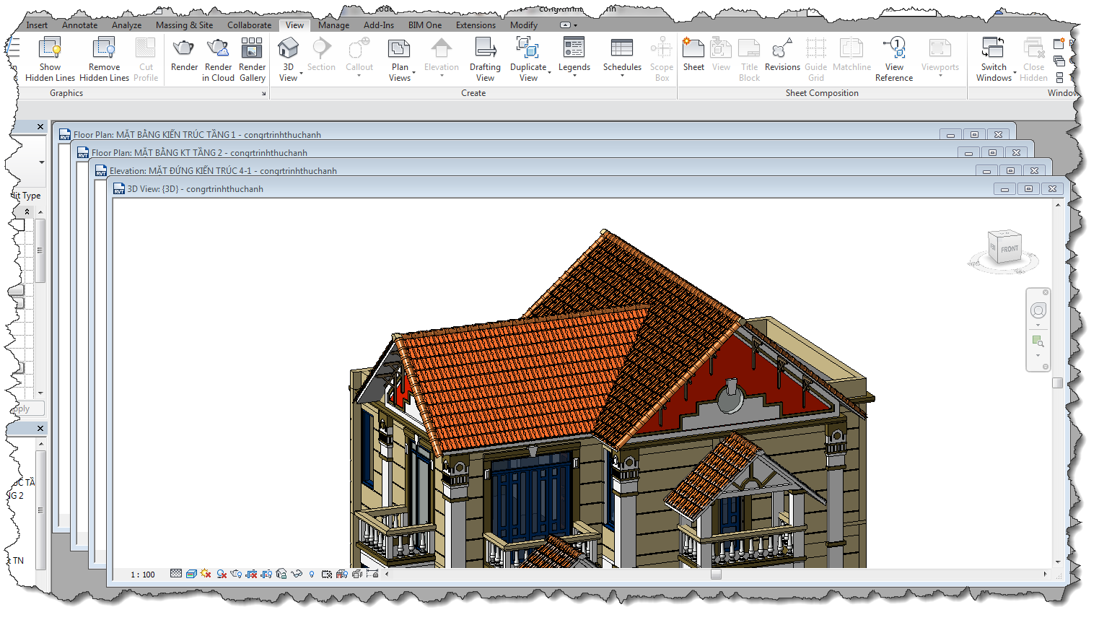Create a new Drafting View
Screen dimensions: 1099x620
pyautogui.click(x=485, y=60)
